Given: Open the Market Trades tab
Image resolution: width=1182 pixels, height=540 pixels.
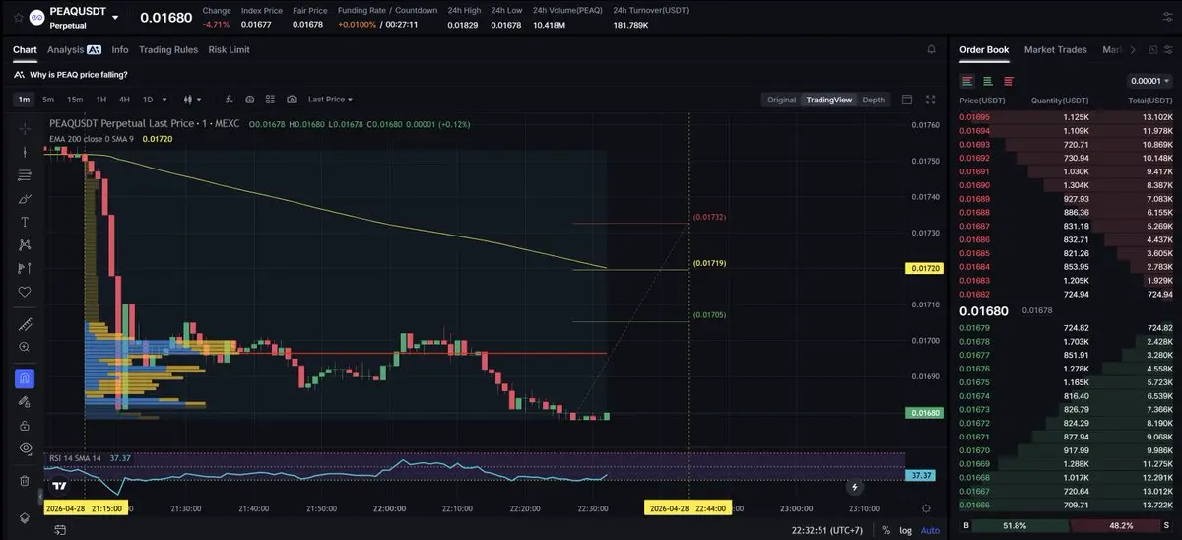Looking at the screenshot, I should pos(1055,49).
